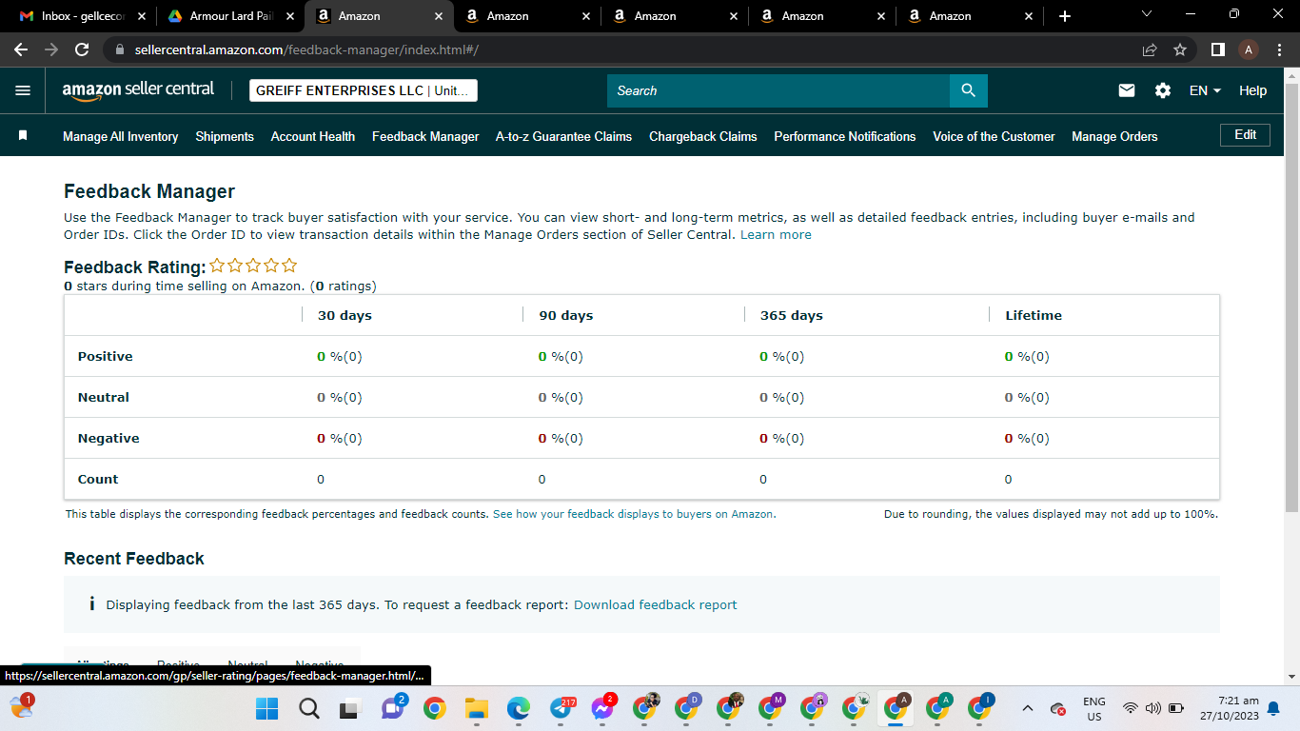Screen dimensions: 1300x731
Task: Follow the Learn more link
Action: point(776,234)
